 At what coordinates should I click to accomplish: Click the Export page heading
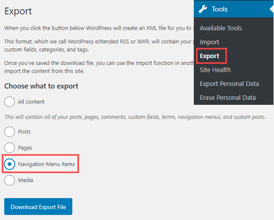[18, 11]
